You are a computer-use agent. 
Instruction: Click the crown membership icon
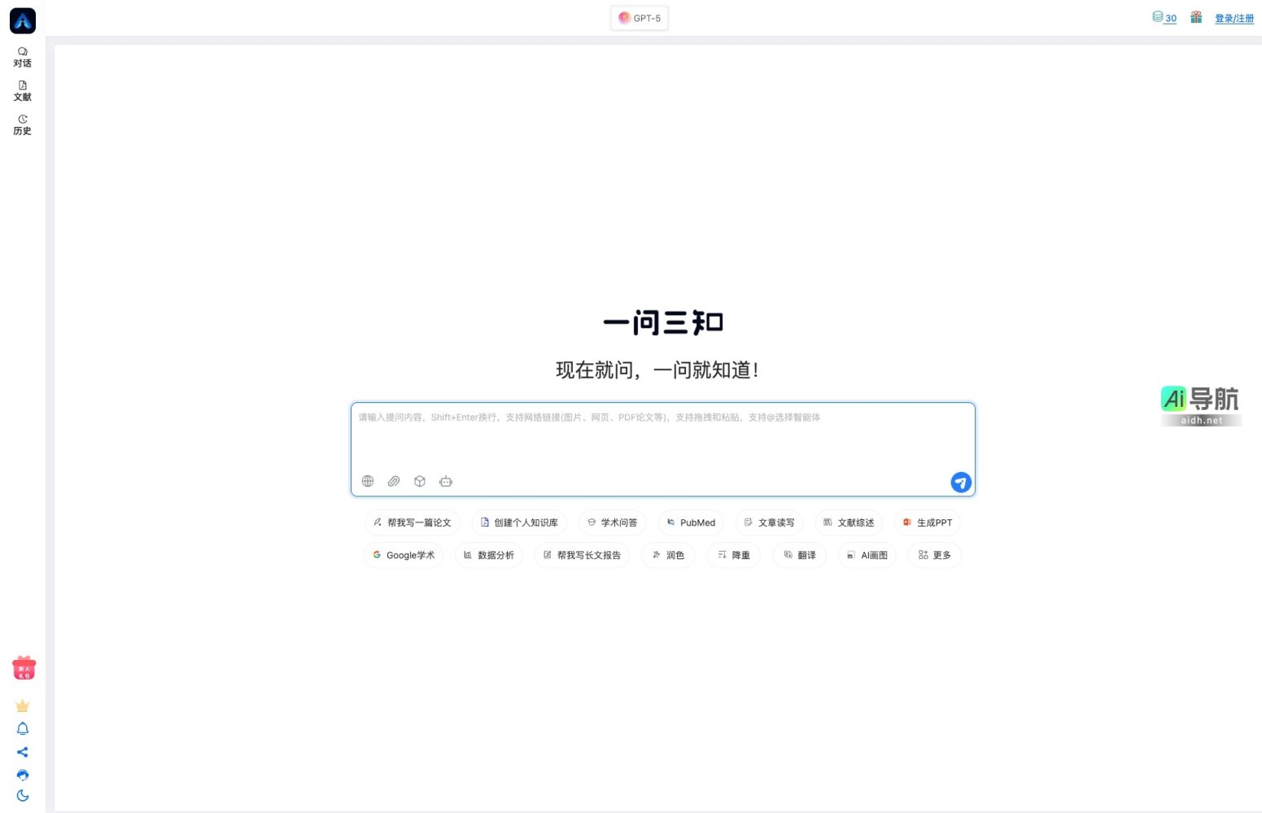coord(22,706)
